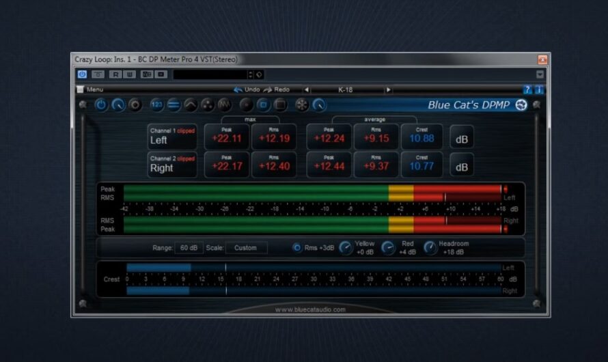
Task: Open the plugin Menu
Action: (91, 89)
